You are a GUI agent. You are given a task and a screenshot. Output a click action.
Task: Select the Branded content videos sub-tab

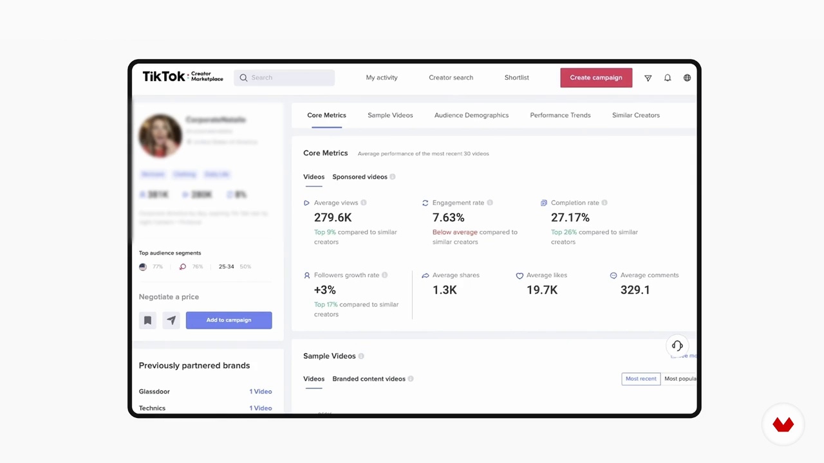pyautogui.click(x=369, y=379)
